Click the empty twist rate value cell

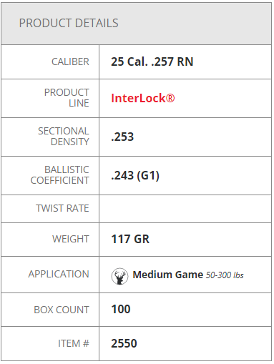(185, 209)
